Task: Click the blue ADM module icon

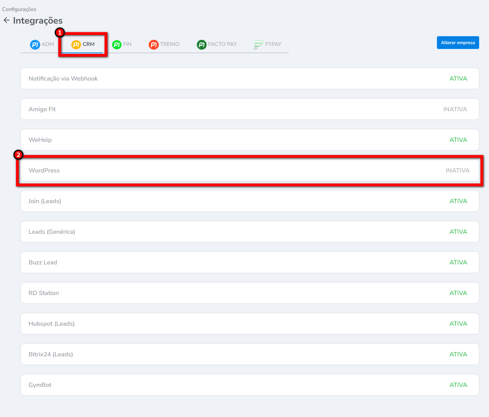Action: [x=35, y=44]
